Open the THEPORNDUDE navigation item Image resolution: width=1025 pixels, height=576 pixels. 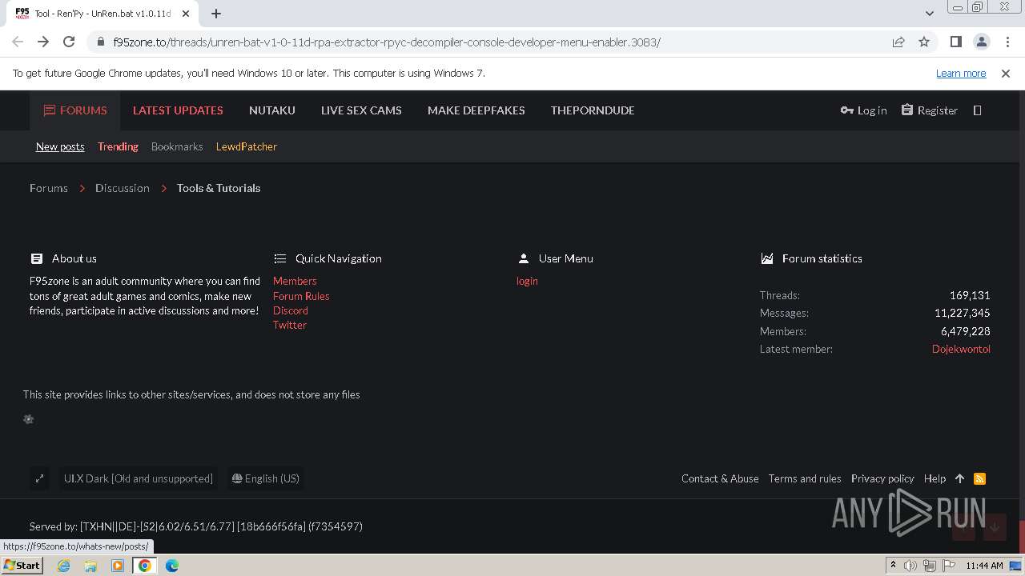pyautogui.click(x=593, y=110)
